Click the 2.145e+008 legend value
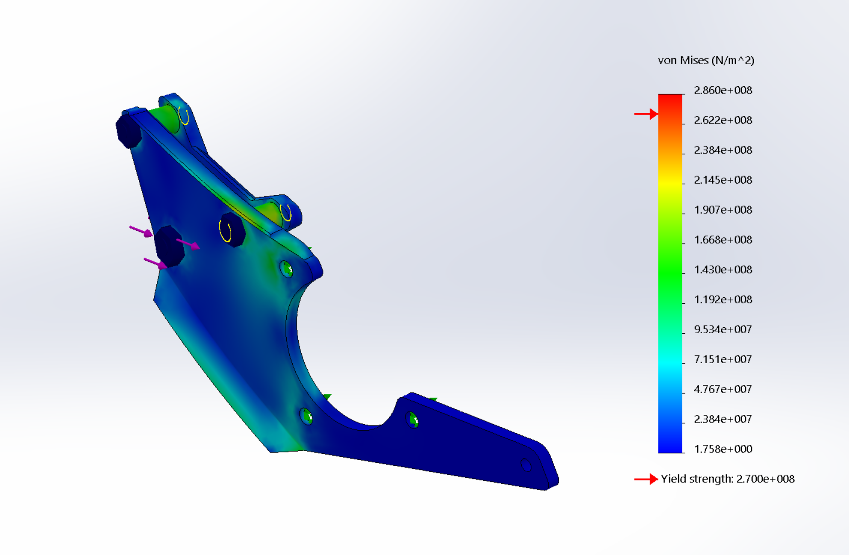The height and width of the screenshot is (555, 849). coord(723,180)
